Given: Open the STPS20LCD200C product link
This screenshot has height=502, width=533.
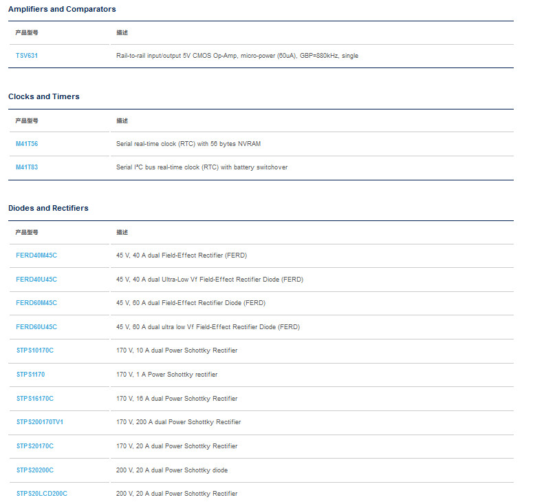Looking at the screenshot, I should point(42,494).
